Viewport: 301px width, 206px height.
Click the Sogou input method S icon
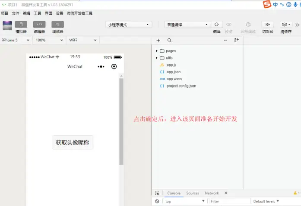click(267, 4)
